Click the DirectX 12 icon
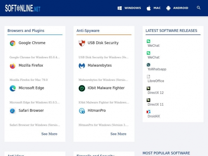 (148, 88)
